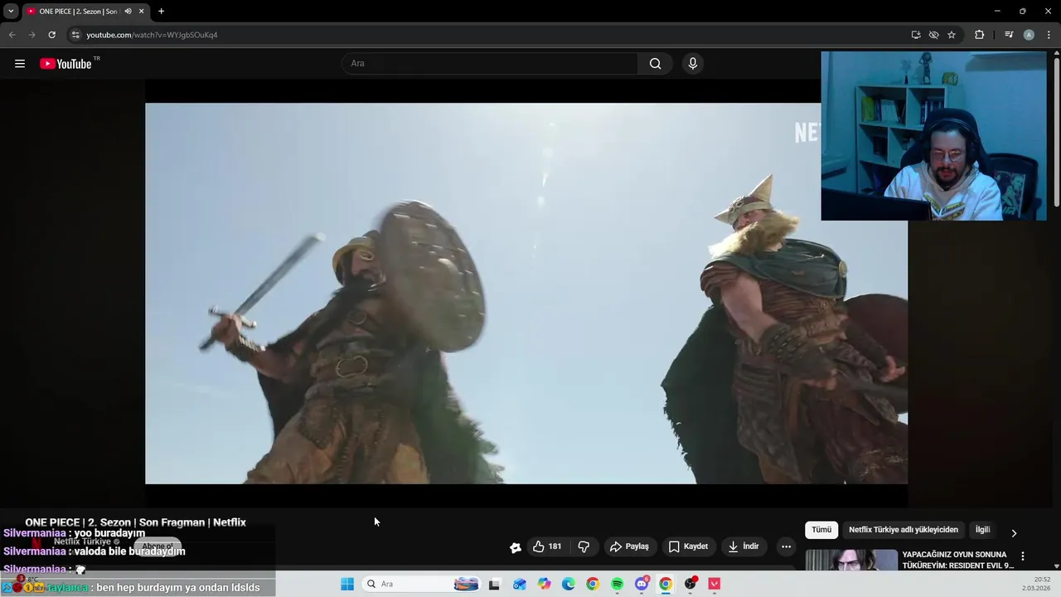Select the Tümü filter chip
Screen dimensions: 1061x597
pos(821,530)
